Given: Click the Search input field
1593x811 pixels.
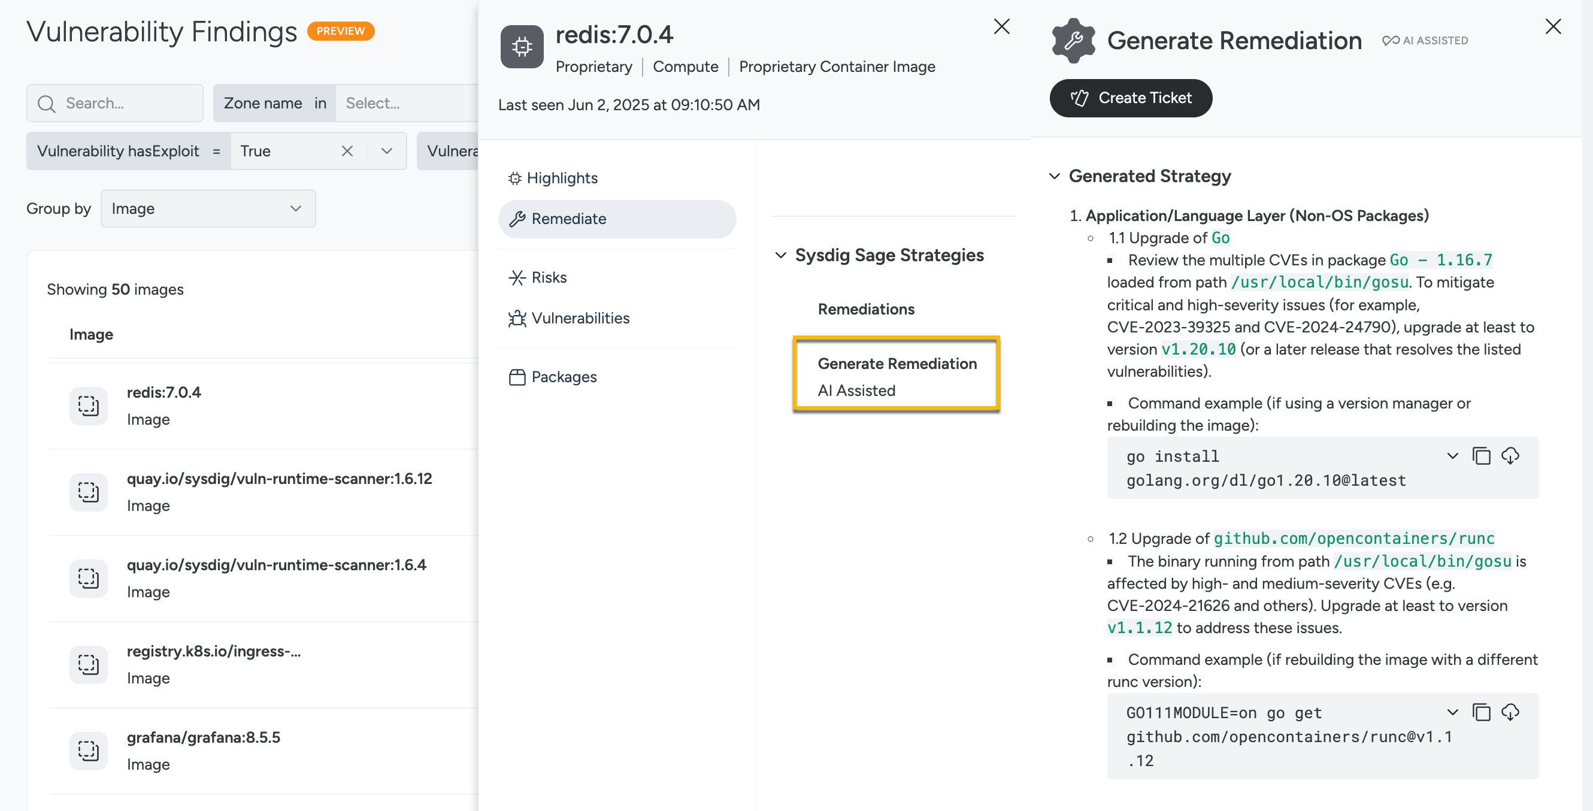Looking at the screenshot, I should click(115, 103).
